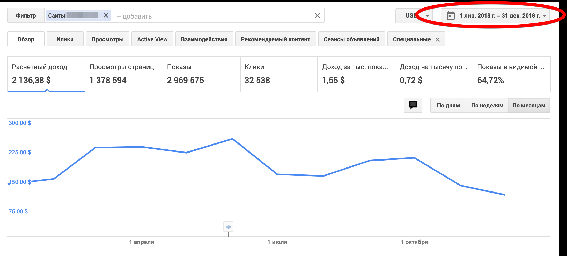Click the calendar icon in date picker
The width and height of the screenshot is (567, 256).
[x=451, y=16]
